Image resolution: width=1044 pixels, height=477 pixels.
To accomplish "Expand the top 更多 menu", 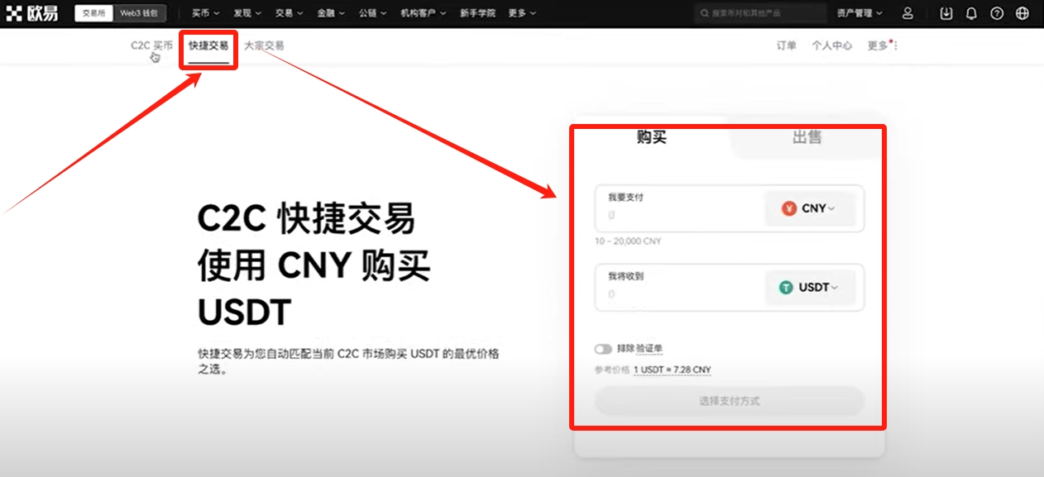I will 522,13.
